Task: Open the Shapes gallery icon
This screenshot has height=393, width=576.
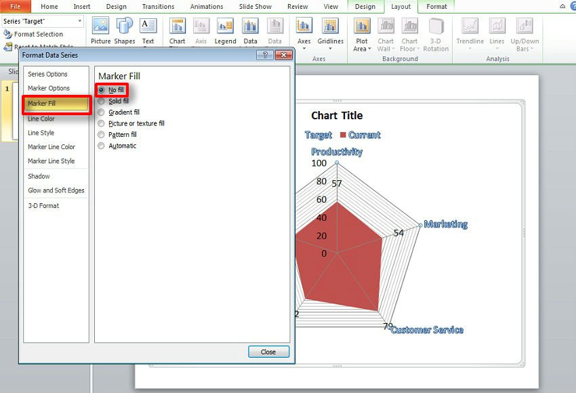Action: (x=125, y=26)
